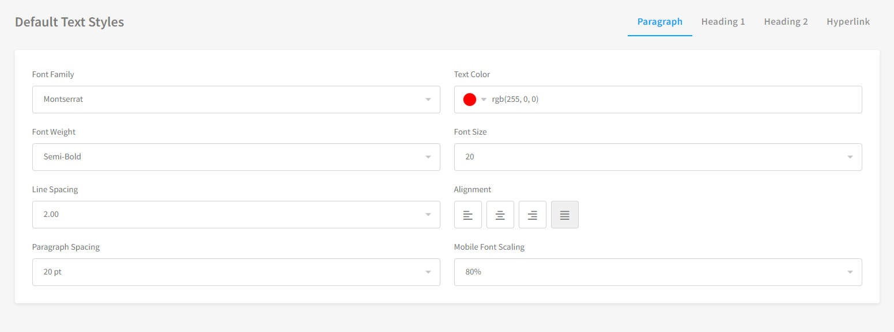Switch to the Heading 1 tab

pyautogui.click(x=723, y=22)
